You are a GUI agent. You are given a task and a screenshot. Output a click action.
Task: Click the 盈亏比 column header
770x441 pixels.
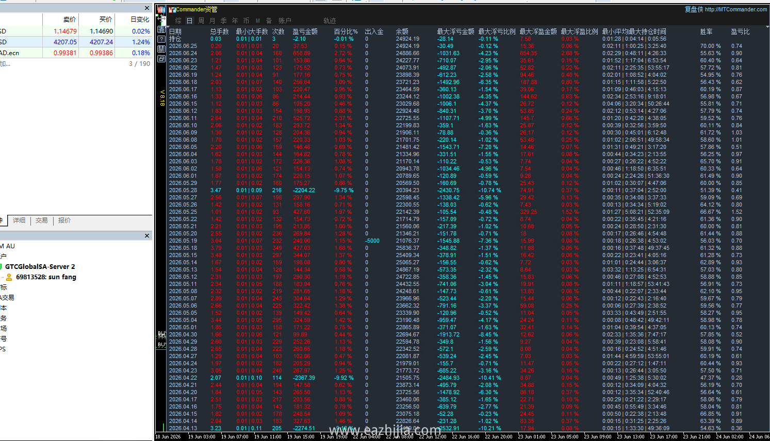click(x=740, y=31)
